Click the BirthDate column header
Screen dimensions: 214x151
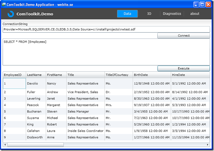point(151,75)
